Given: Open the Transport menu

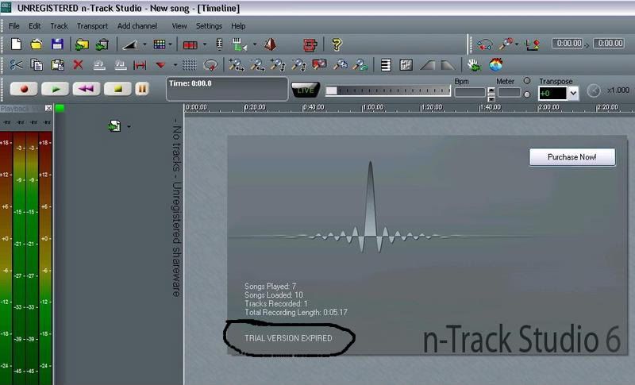Looking at the screenshot, I should (92, 26).
